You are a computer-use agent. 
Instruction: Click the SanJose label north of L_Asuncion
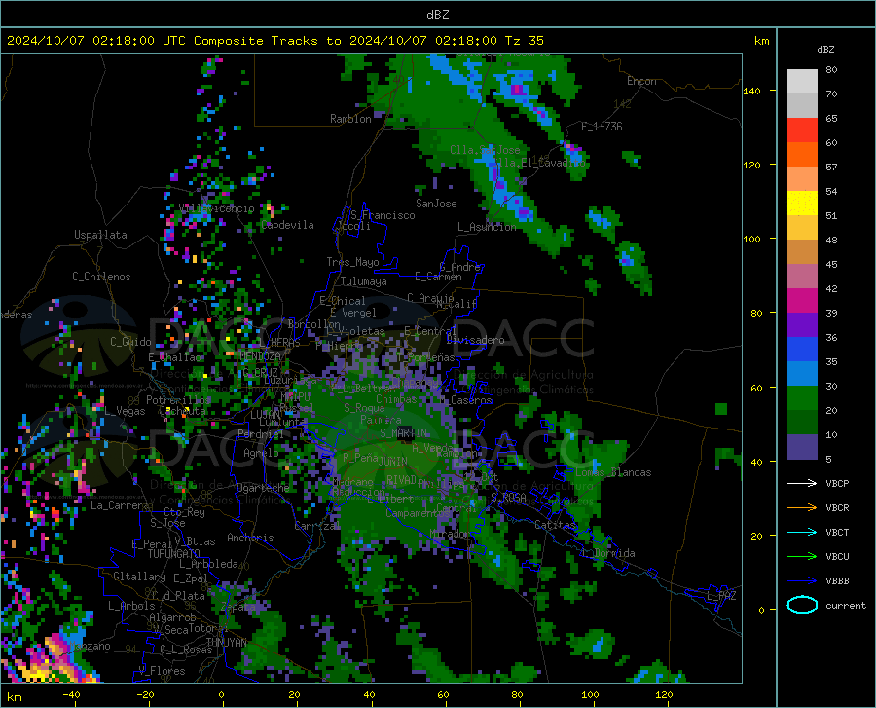[x=436, y=204]
